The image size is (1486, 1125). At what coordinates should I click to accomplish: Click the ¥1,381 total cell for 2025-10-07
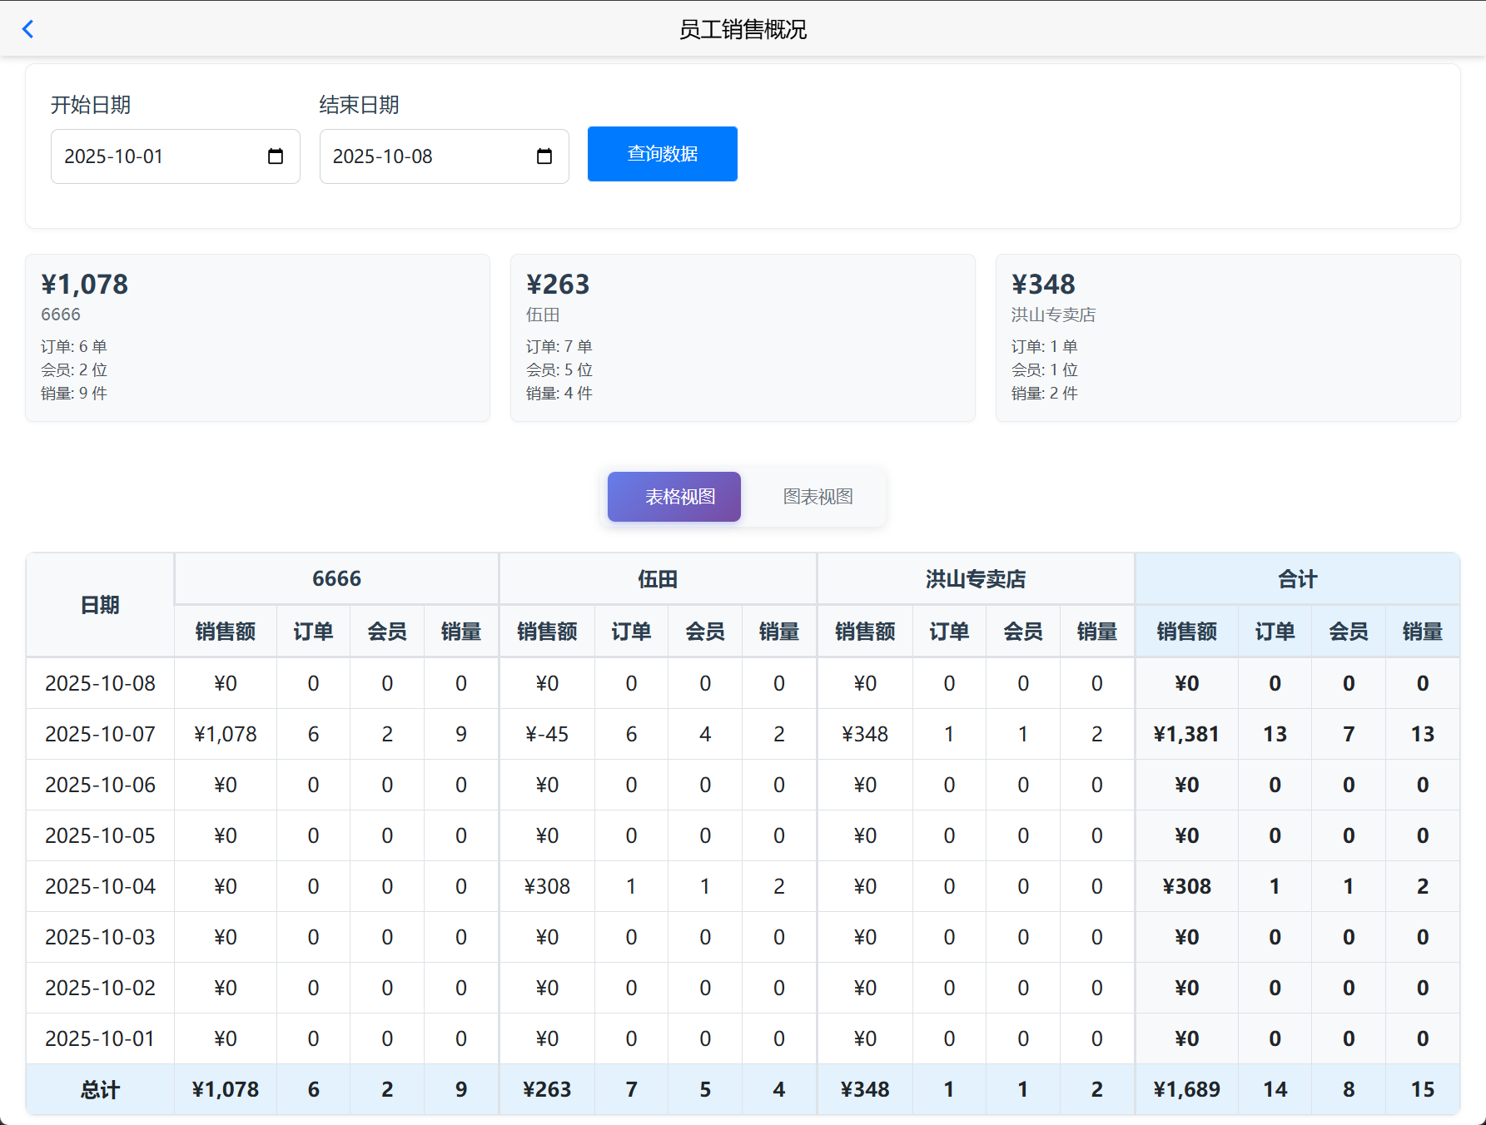click(1186, 734)
